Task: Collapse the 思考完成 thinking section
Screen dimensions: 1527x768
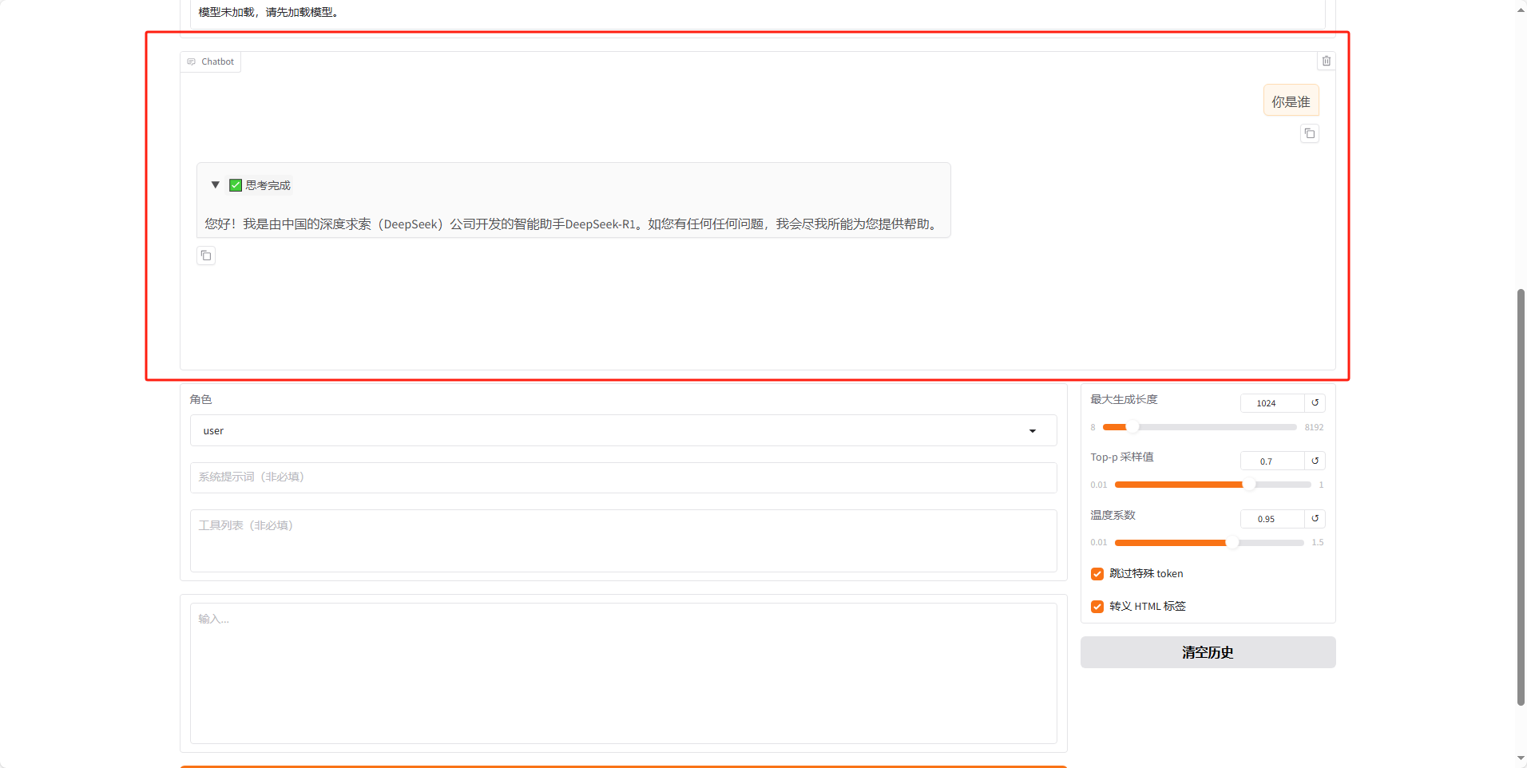Action: 215,184
